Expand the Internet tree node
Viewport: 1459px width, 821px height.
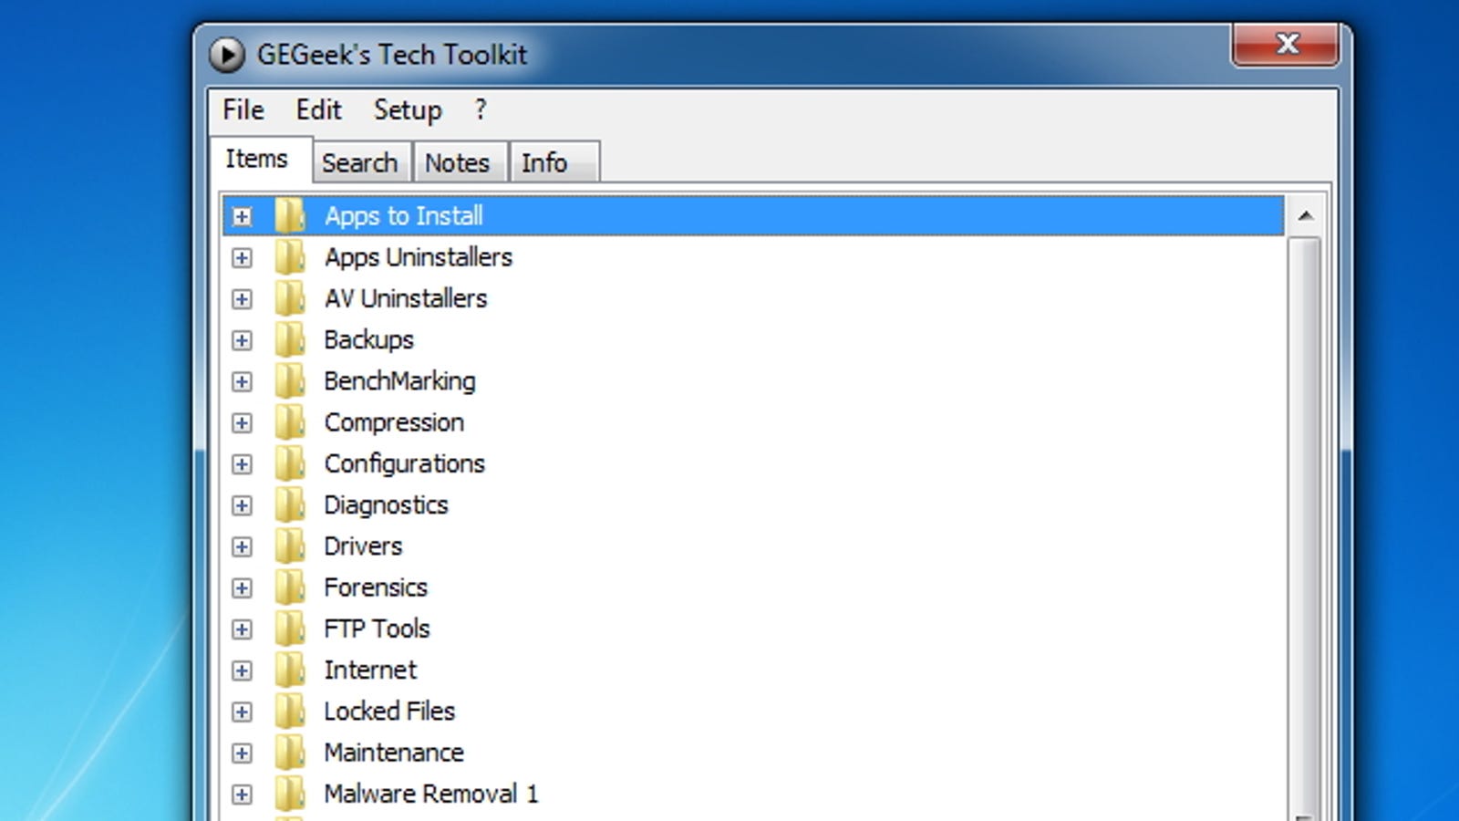(242, 670)
